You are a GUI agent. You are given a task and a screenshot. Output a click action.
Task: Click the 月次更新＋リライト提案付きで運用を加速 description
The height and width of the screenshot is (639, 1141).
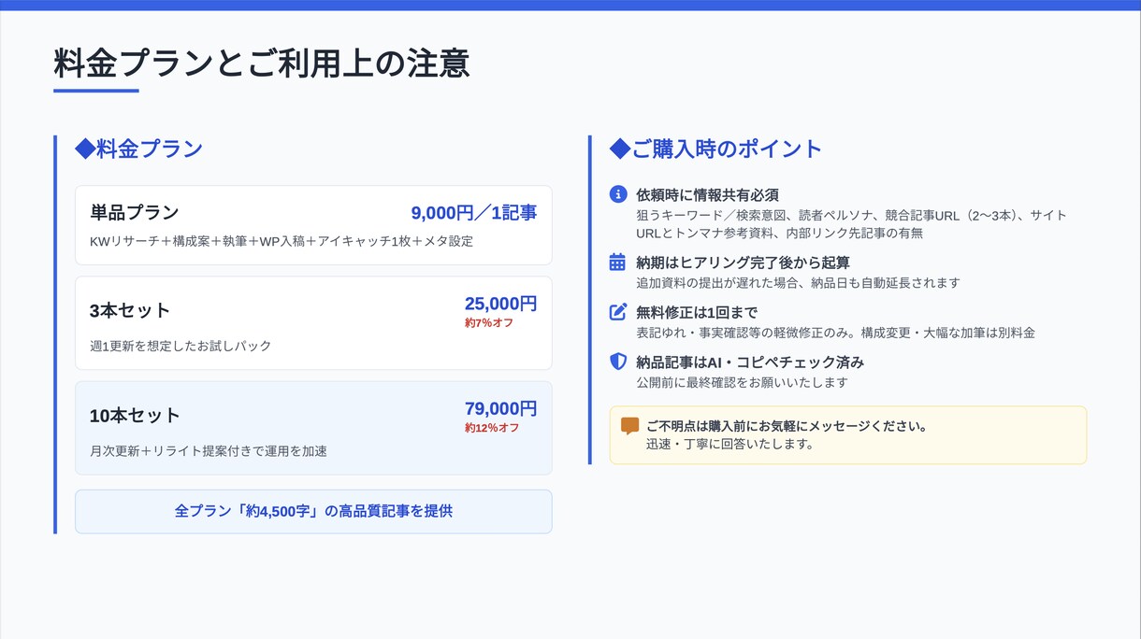click(x=209, y=451)
